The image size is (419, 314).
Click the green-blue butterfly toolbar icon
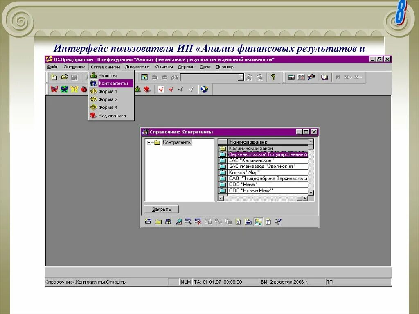click(64, 89)
